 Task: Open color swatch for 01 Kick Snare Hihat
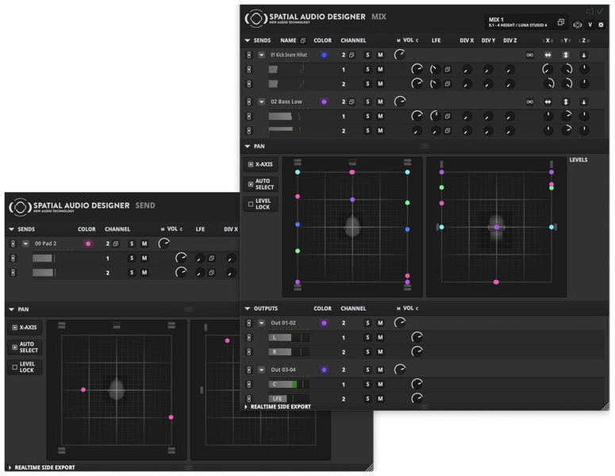324,55
